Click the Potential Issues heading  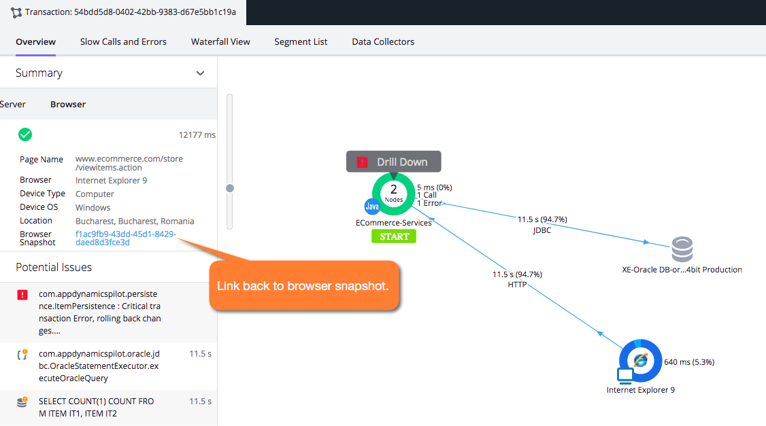(x=54, y=268)
